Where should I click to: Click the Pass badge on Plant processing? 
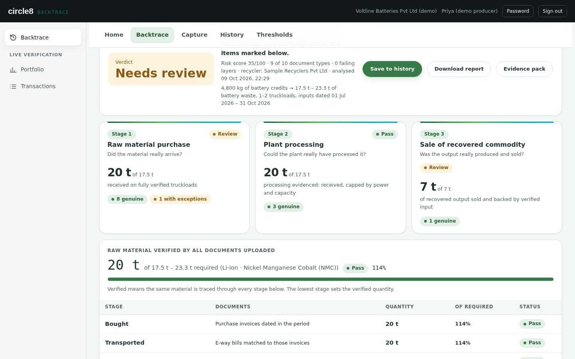point(385,134)
